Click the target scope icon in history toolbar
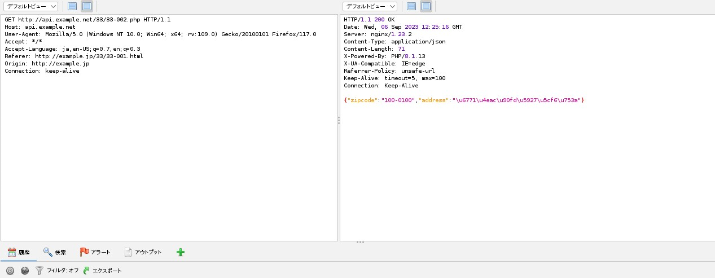This screenshot has height=278, width=715. pos(10,271)
